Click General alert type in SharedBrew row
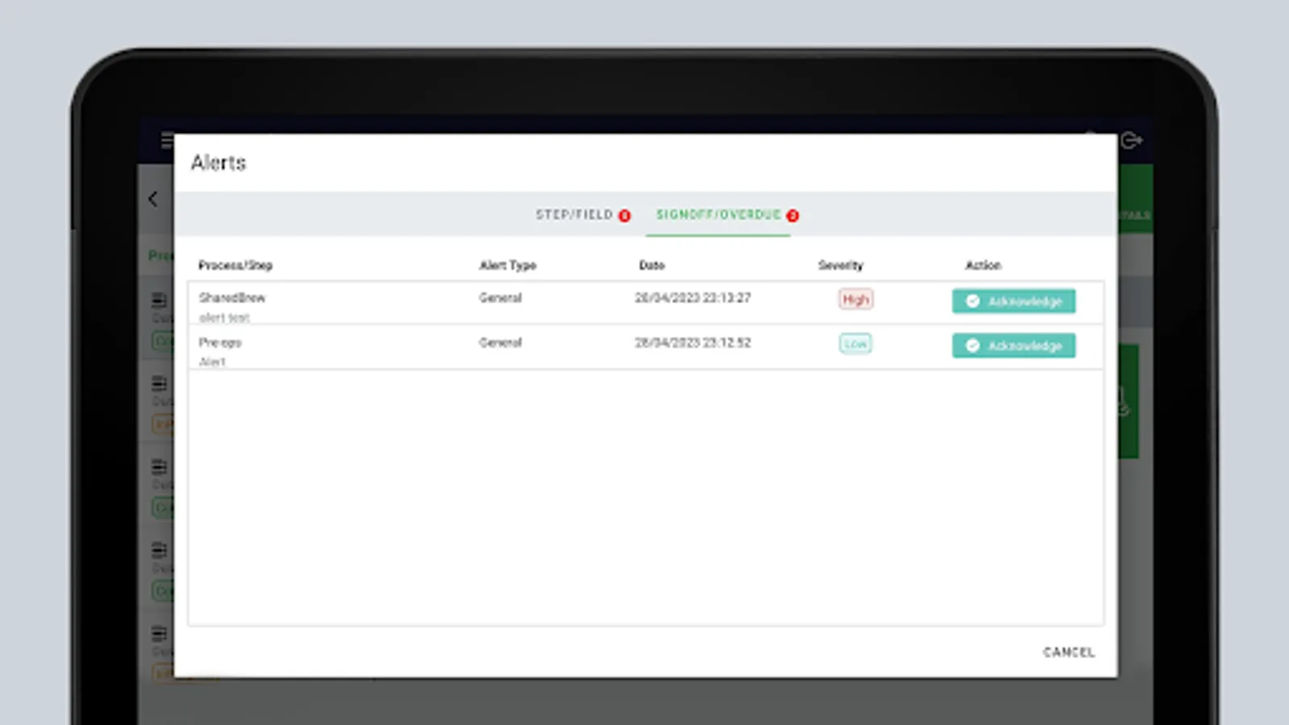The width and height of the screenshot is (1289, 725). pyautogui.click(x=500, y=298)
